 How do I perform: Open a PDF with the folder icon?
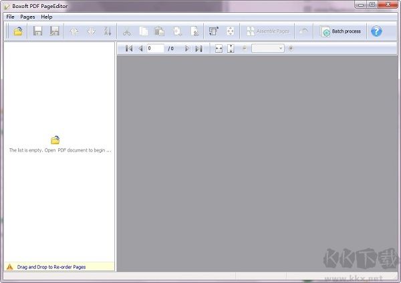click(x=18, y=31)
